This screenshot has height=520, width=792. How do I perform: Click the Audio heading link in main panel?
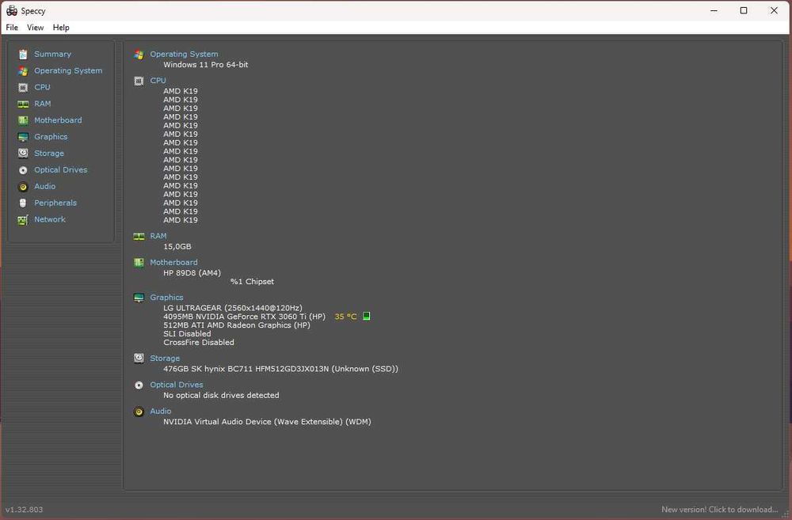coord(161,411)
